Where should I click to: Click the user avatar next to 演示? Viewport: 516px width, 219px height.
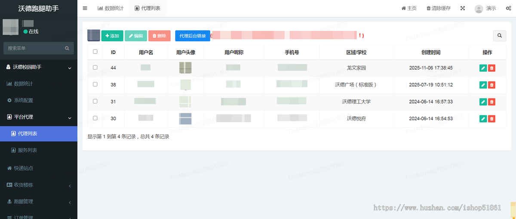click(479, 9)
